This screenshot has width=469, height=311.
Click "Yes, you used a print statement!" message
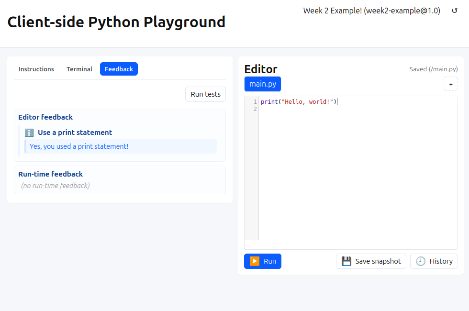point(79,146)
